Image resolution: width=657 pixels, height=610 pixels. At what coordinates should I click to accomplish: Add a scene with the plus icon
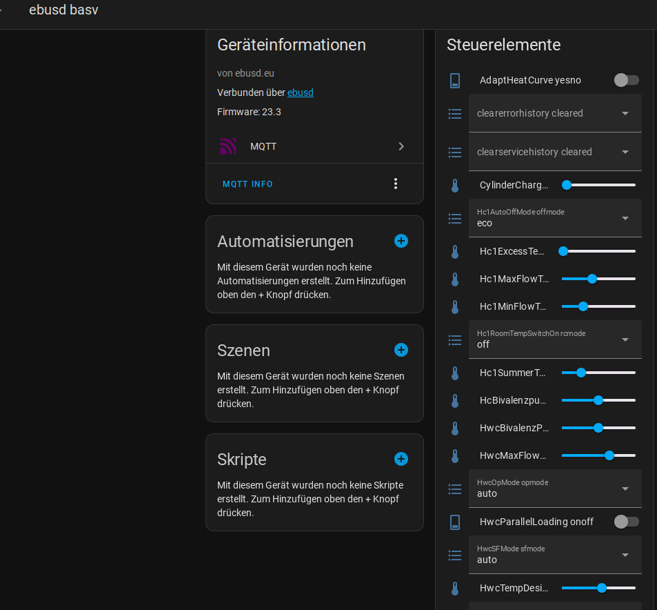401,350
